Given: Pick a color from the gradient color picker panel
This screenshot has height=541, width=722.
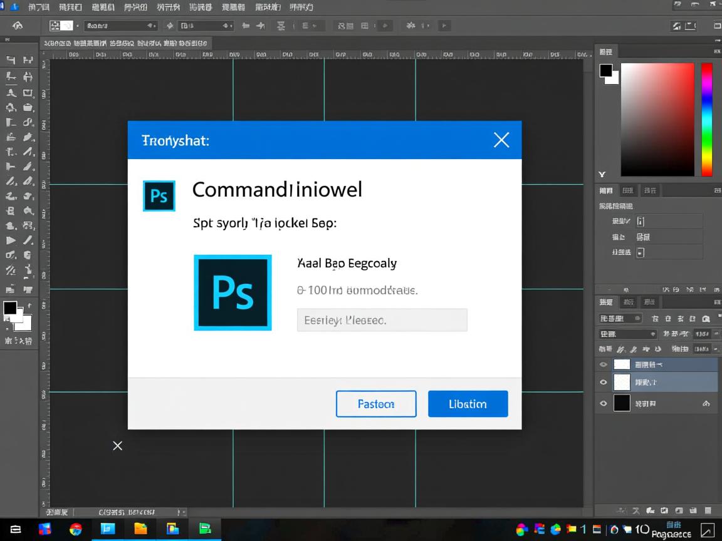Looking at the screenshot, I should coord(657,119).
